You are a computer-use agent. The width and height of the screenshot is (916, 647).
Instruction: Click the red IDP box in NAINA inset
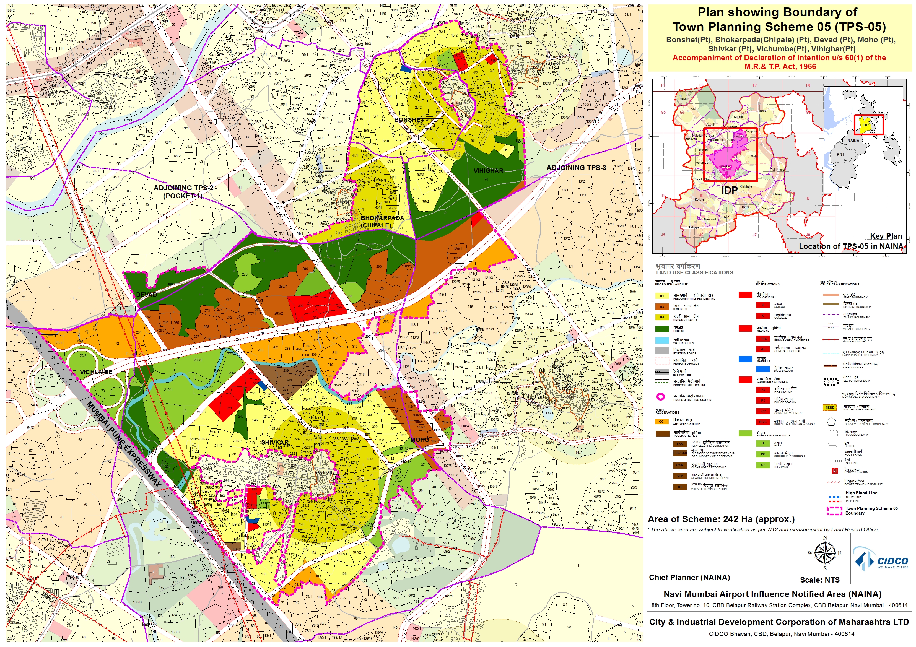[868, 124]
